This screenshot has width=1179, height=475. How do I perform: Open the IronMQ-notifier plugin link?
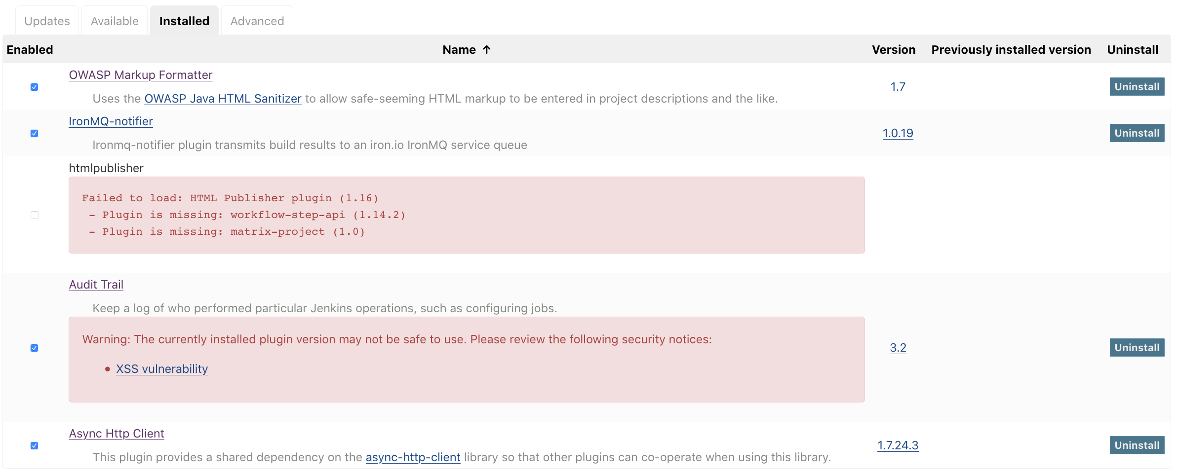tap(111, 121)
